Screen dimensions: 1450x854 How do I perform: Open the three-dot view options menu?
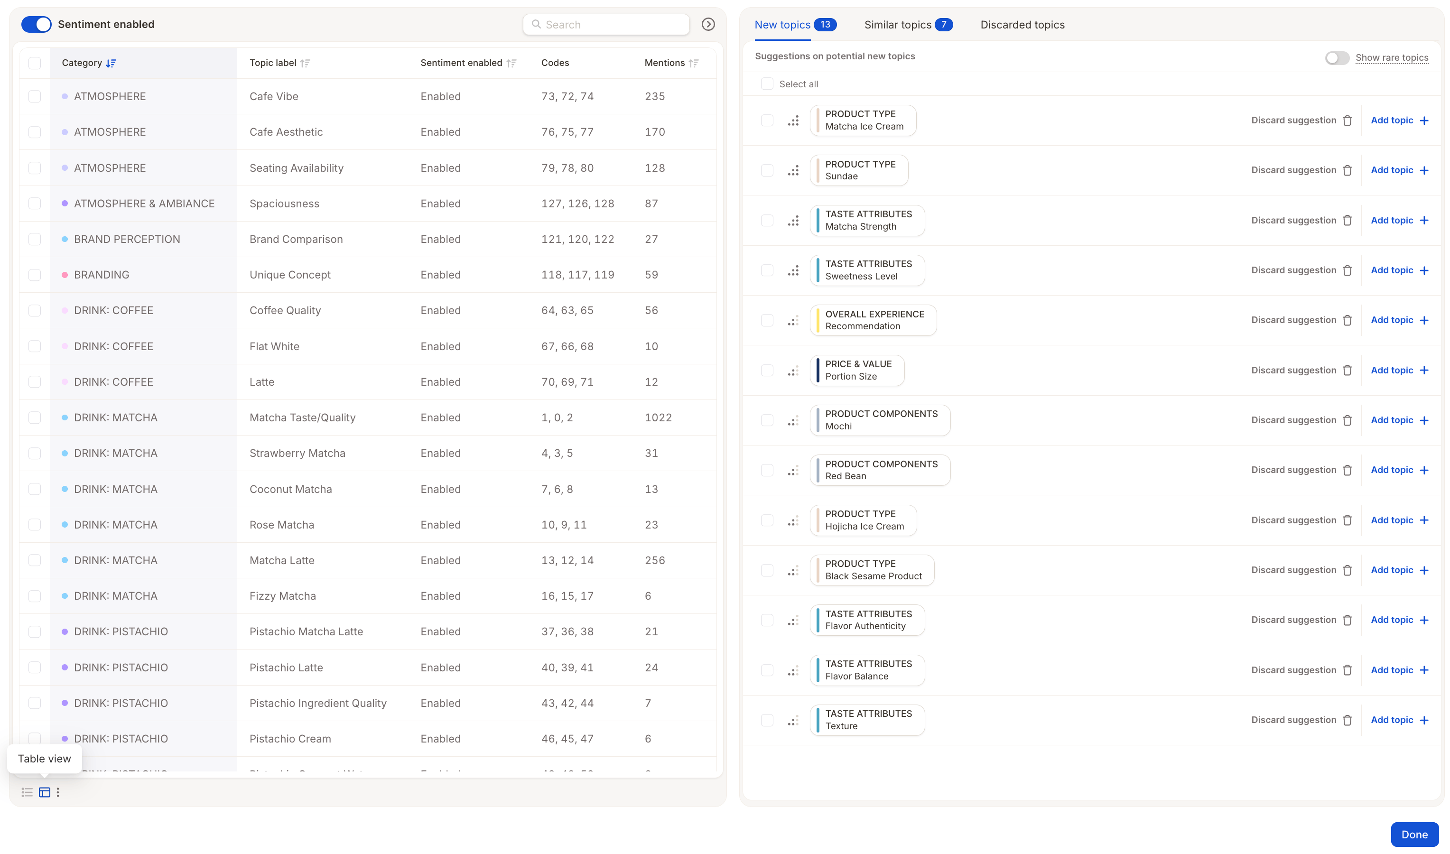[57, 792]
